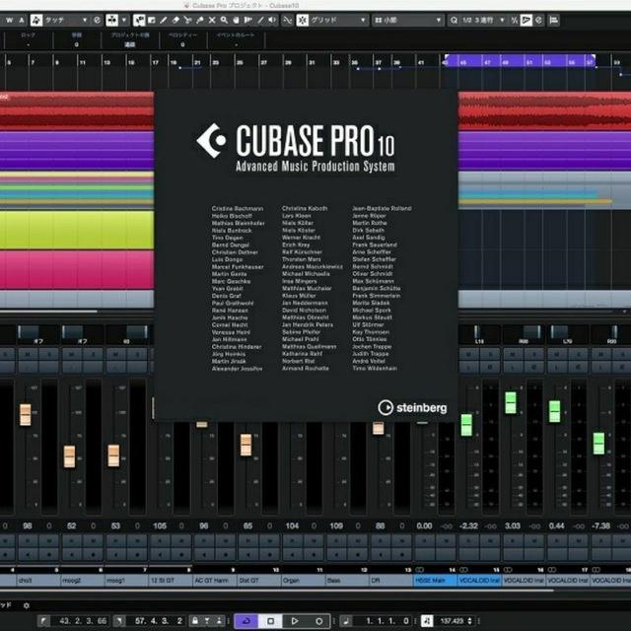Open the グリッド snap type dropdown

[338, 20]
